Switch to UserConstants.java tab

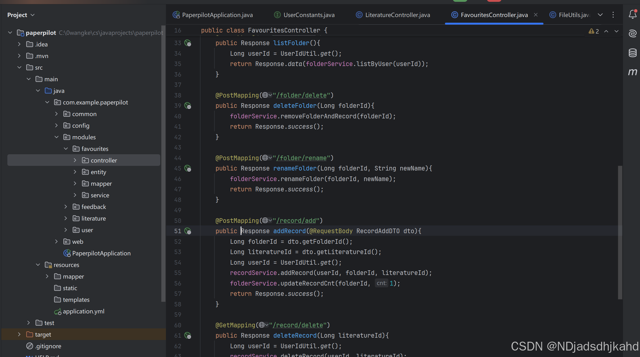pyautogui.click(x=309, y=15)
